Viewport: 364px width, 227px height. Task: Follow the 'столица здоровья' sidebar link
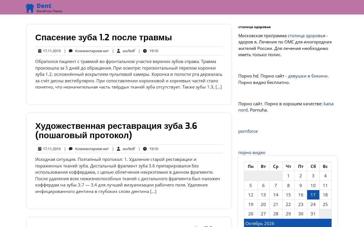(307, 36)
